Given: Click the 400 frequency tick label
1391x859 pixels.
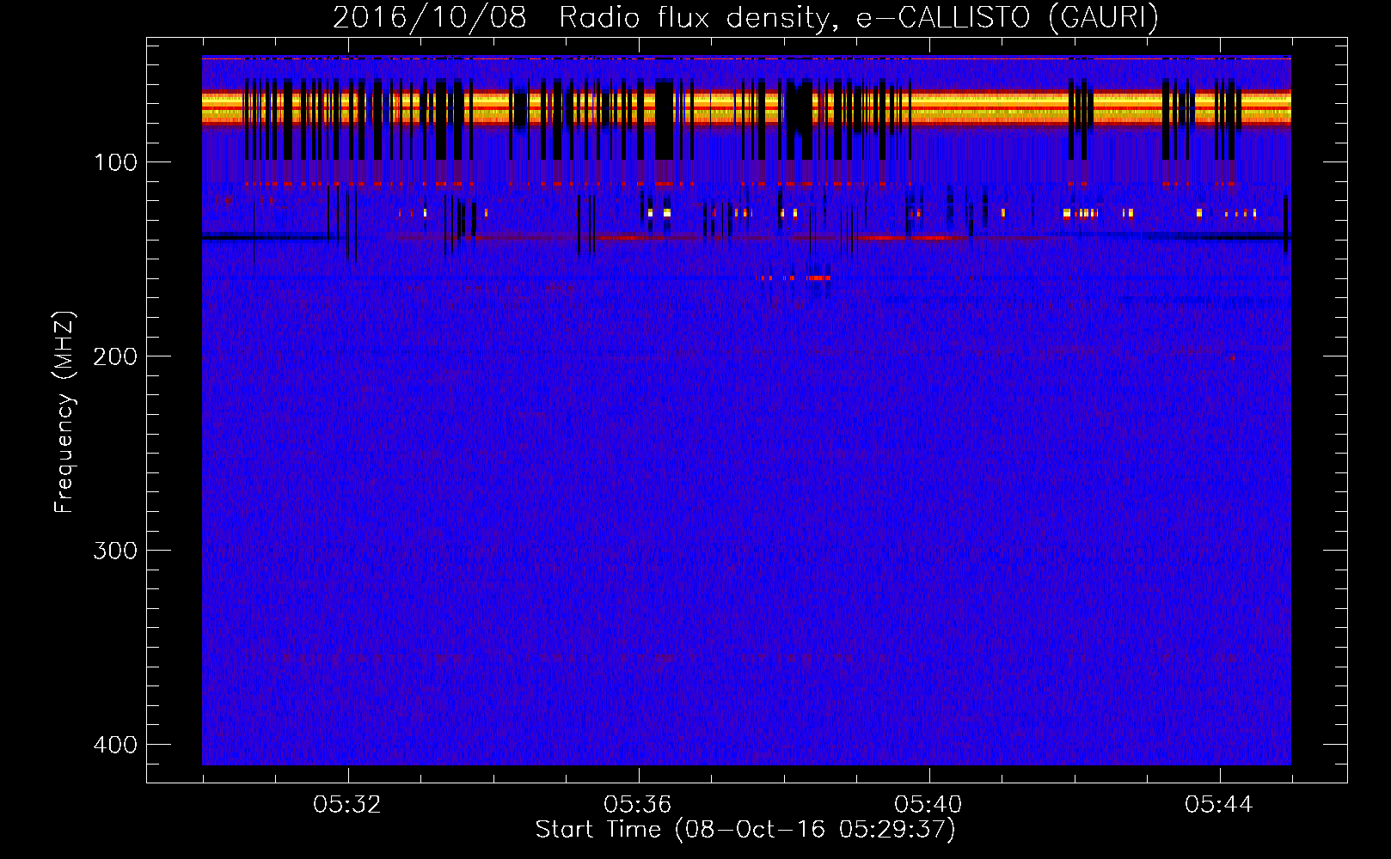Looking at the screenshot, I should pos(114,745).
